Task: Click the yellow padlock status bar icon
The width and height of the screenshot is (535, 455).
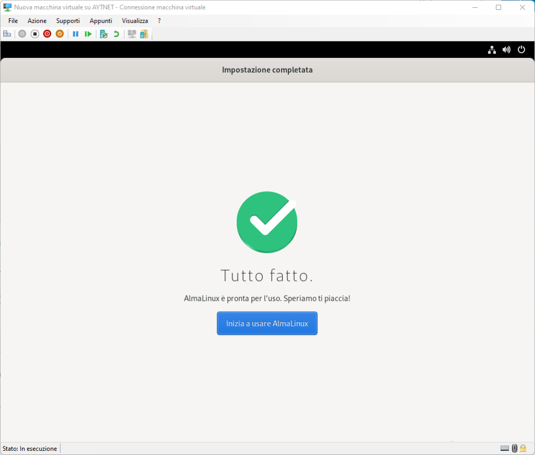Action: (523, 448)
